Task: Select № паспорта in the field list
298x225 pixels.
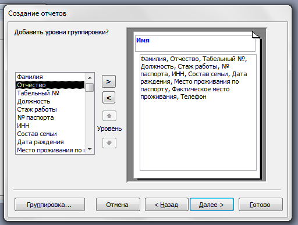Action: click(50, 117)
